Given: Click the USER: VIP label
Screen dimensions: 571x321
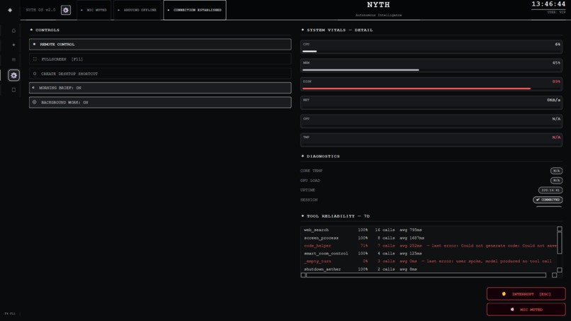Looking at the screenshot, I should [x=557, y=12].
